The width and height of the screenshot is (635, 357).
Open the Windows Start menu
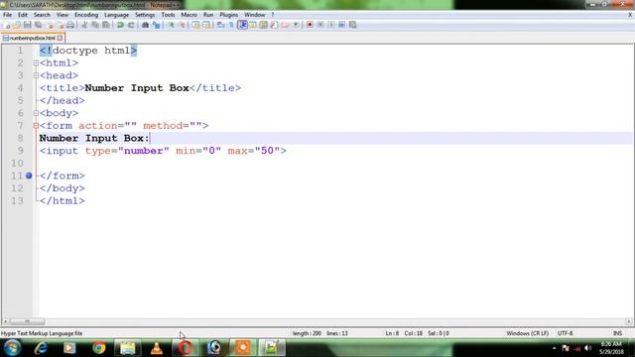coord(12,348)
